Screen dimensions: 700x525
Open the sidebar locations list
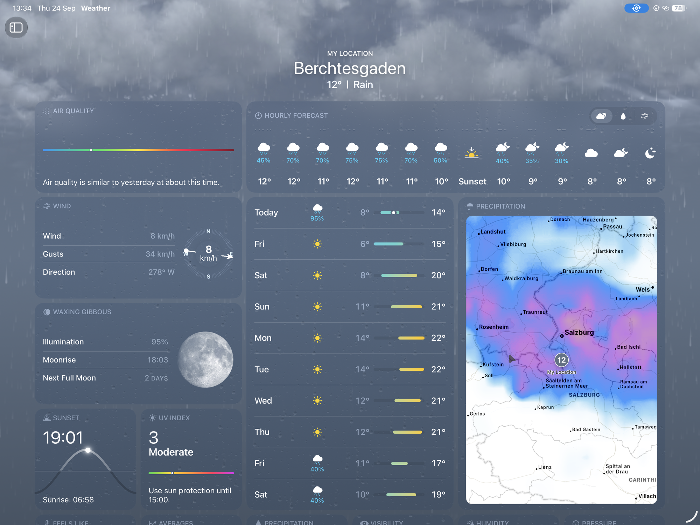pos(16,28)
